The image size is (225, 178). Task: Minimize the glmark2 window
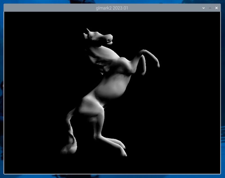(204, 8)
